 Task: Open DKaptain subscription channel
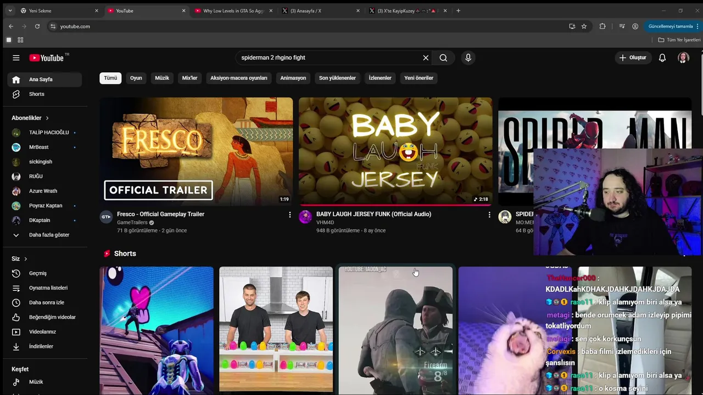click(44, 220)
